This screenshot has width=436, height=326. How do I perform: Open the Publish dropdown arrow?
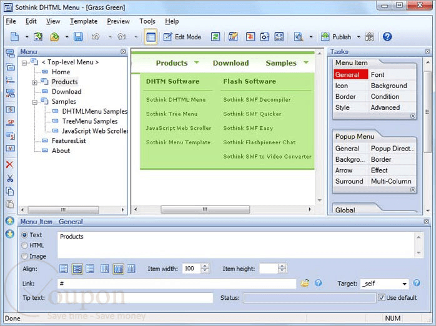point(359,37)
